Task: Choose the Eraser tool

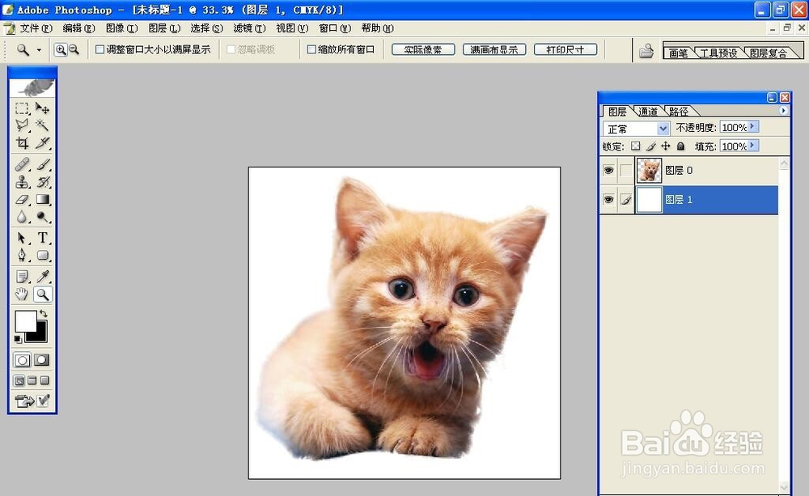Action: click(23, 200)
